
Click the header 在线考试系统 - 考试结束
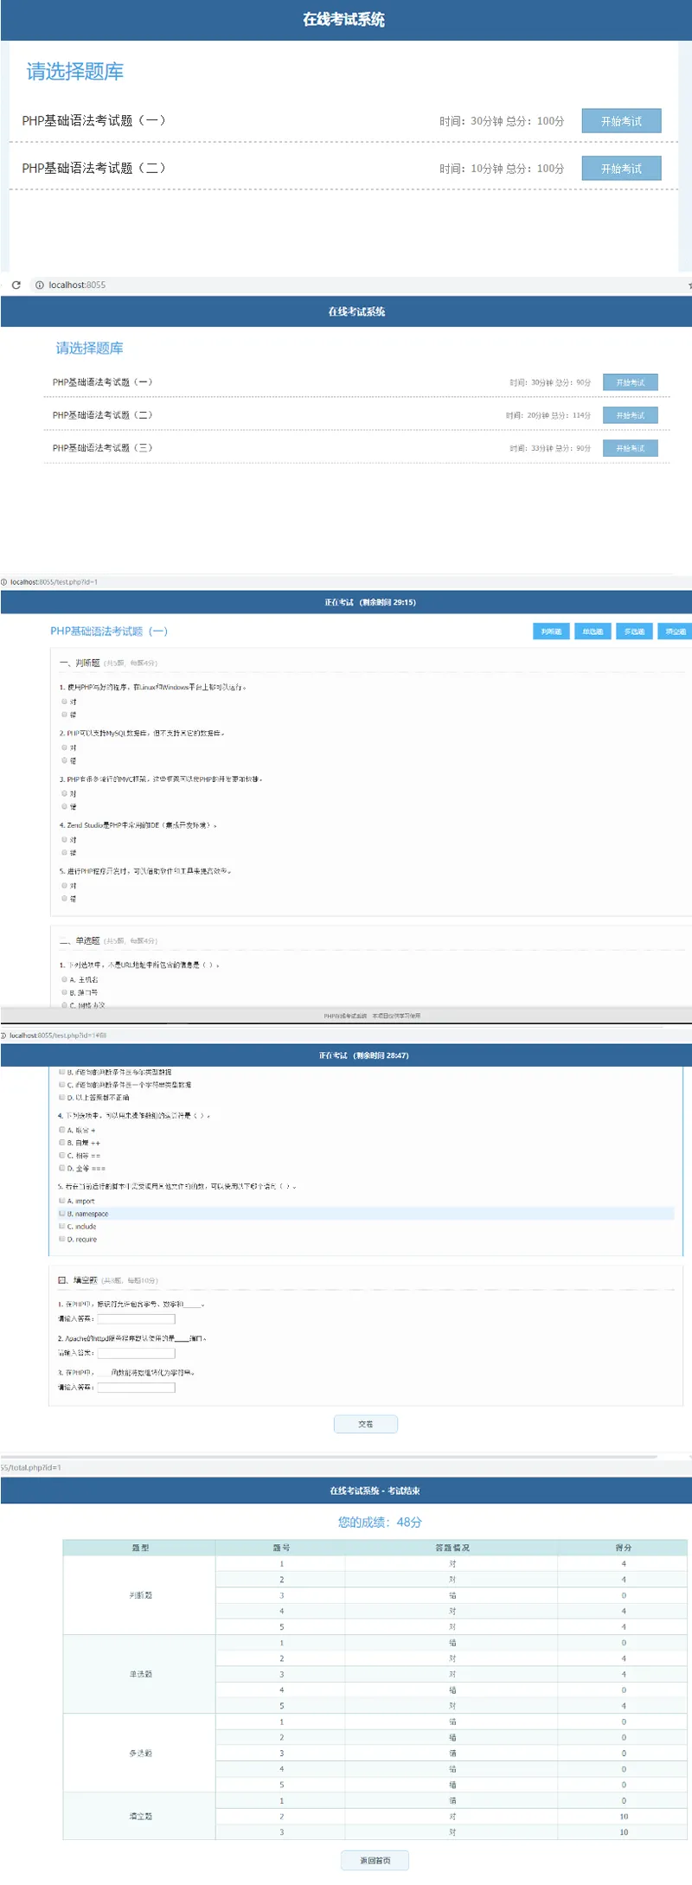click(375, 1491)
